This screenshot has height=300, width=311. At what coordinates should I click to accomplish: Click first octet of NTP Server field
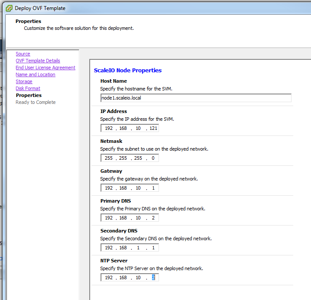coord(109,277)
